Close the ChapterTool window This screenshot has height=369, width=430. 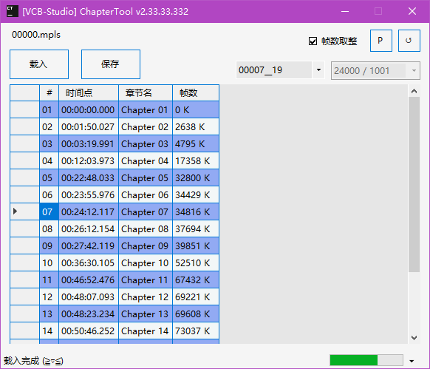412,12
